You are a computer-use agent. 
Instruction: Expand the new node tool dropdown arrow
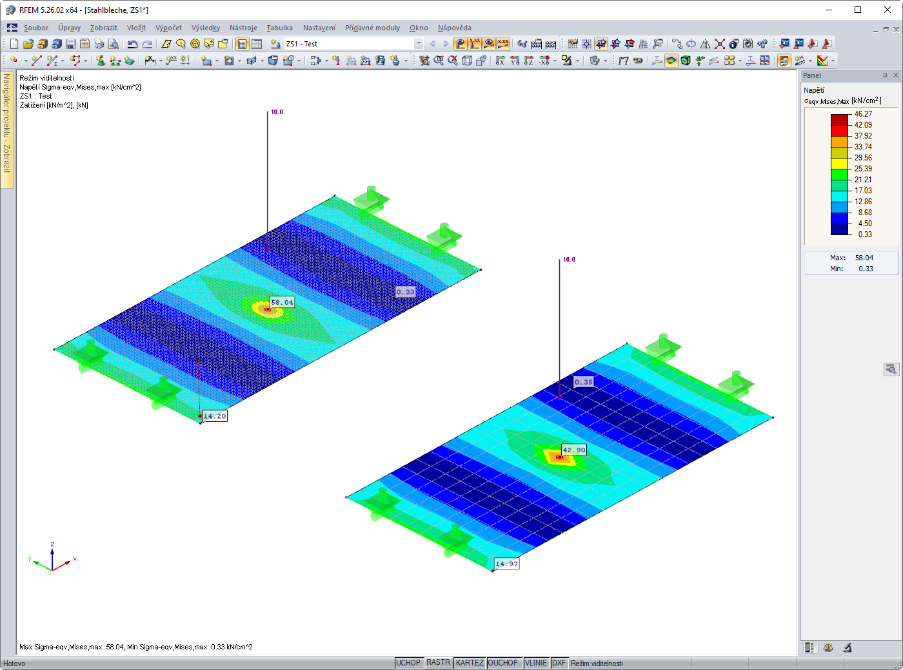coord(25,61)
